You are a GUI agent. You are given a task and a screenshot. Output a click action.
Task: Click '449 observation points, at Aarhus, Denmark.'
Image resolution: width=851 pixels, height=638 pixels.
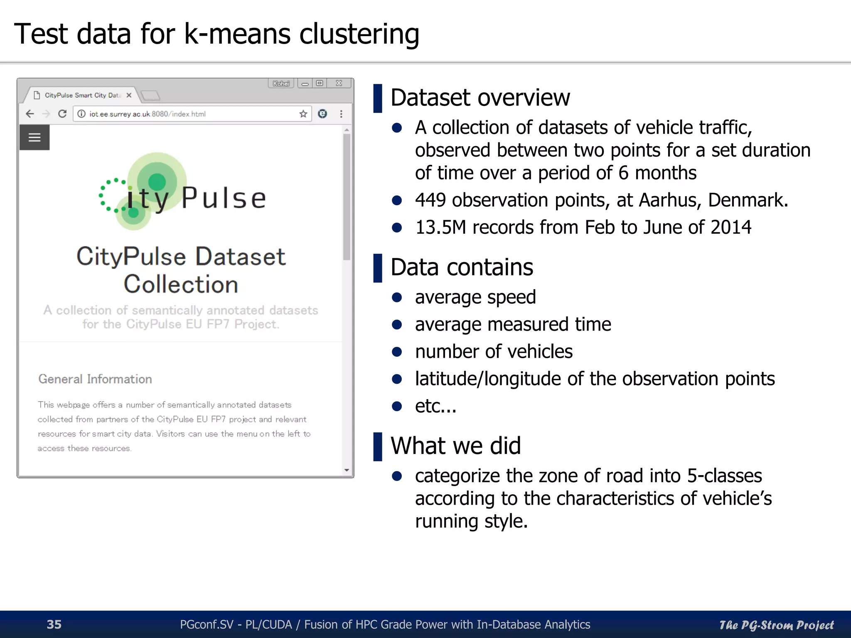click(602, 200)
